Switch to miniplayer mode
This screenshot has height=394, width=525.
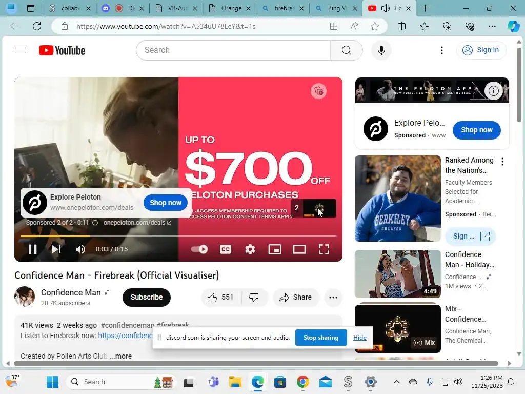coord(275,249)
